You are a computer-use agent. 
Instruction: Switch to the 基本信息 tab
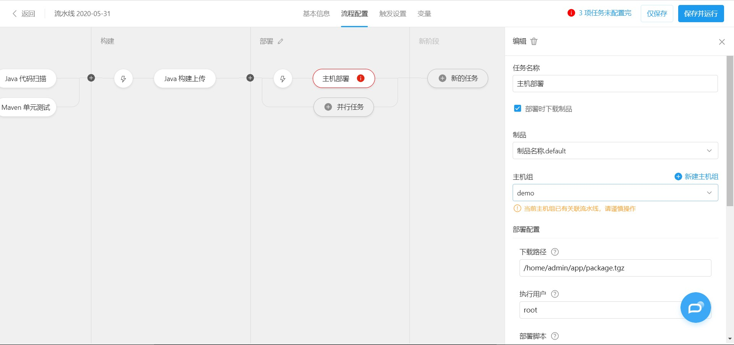[316, 13]
